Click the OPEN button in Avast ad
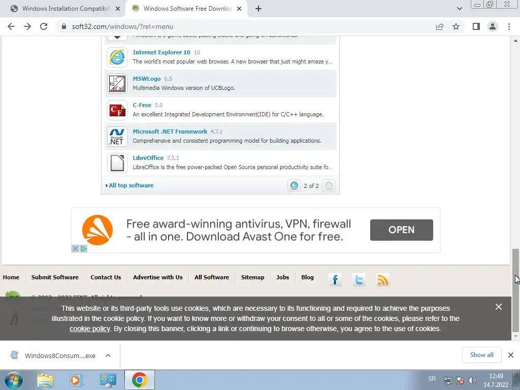Image resolution: width=520 pixels, height=390 pixels. click(401, 230)
